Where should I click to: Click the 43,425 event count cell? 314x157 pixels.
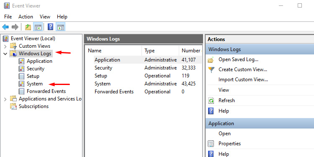[188, 84]
